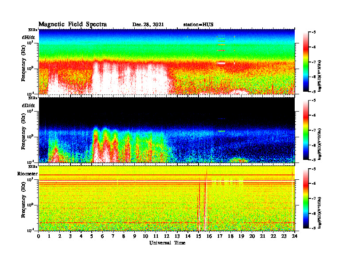Click hour 8 on the Universal Time axis

124,236
